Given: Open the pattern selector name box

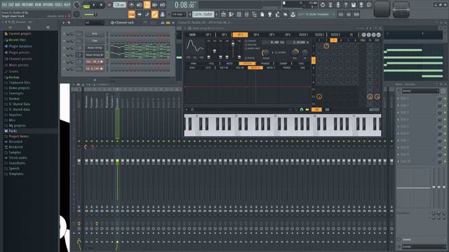Looking at the screenshot, I should (203, 14).
